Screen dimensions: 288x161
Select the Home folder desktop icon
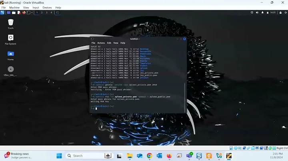tap(10, 55)
